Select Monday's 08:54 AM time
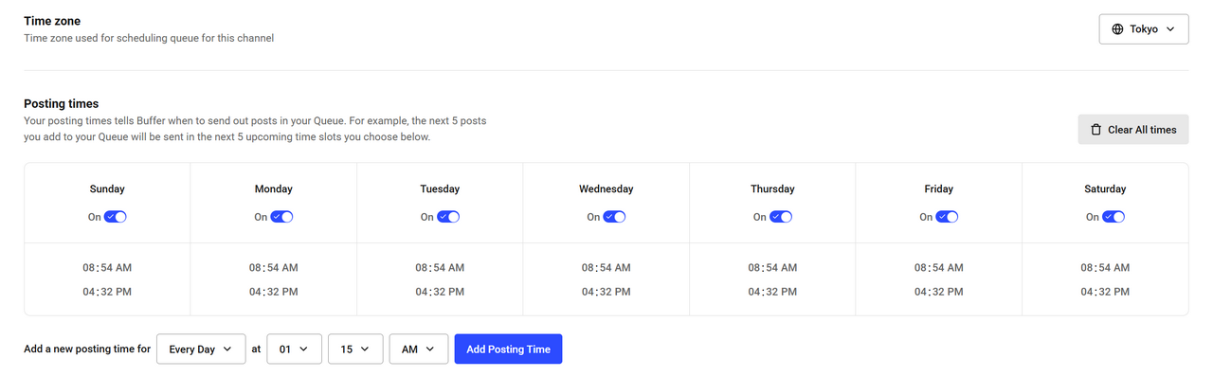Screen dimensions: 1213x376 point(274,268)
